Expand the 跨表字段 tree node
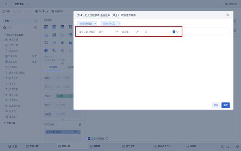 (5, 123)
